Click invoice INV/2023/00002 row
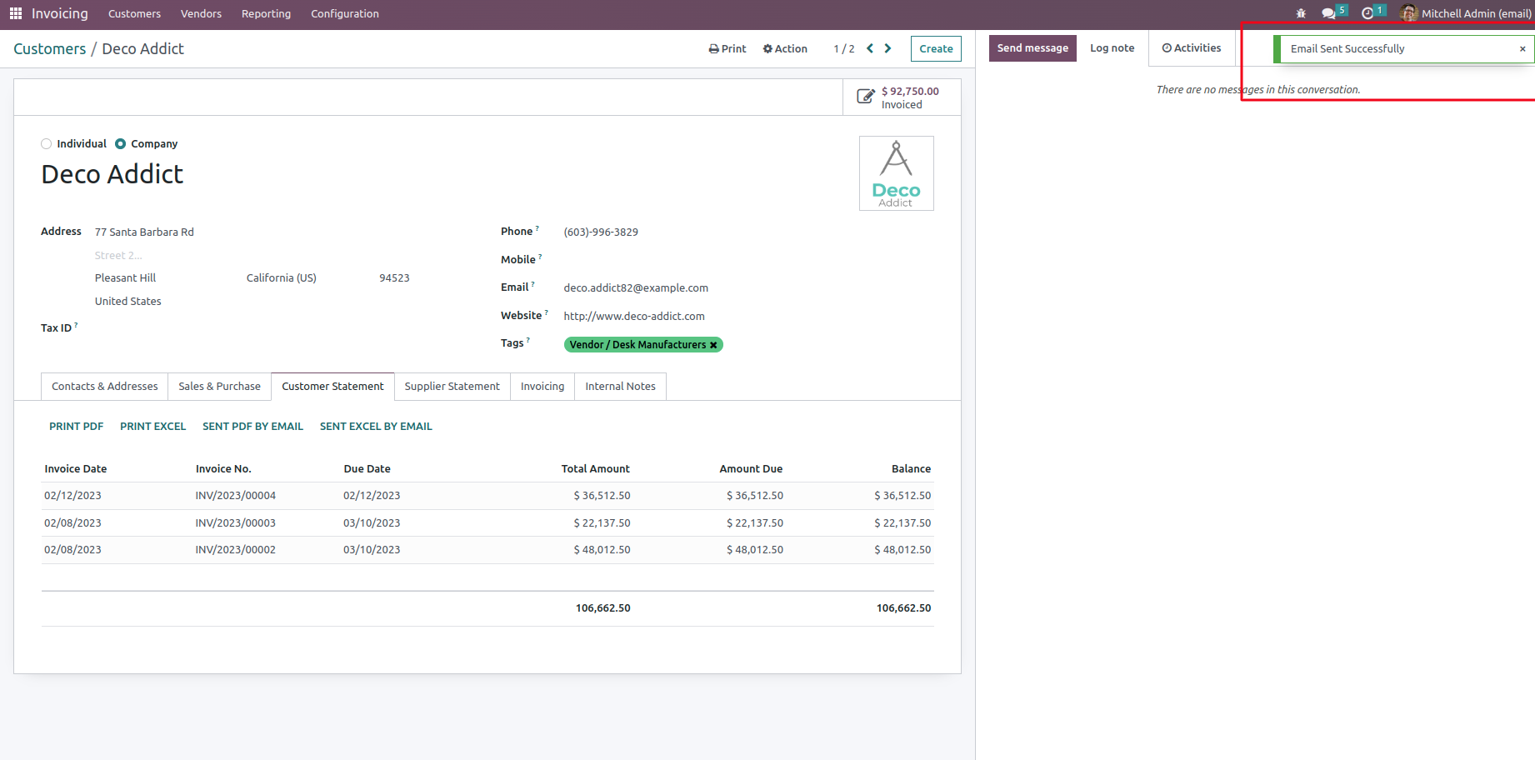This screenshot has height=760, width=1535. tap(487, 550)
